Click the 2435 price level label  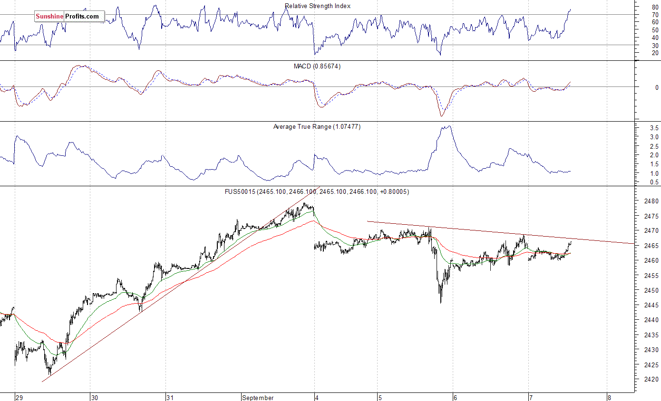point(652,335)
